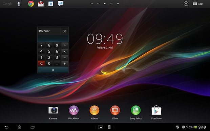Open small apps tray icon in bottom bar
This screenshot has width=210, height=131.
coord(100,127)
